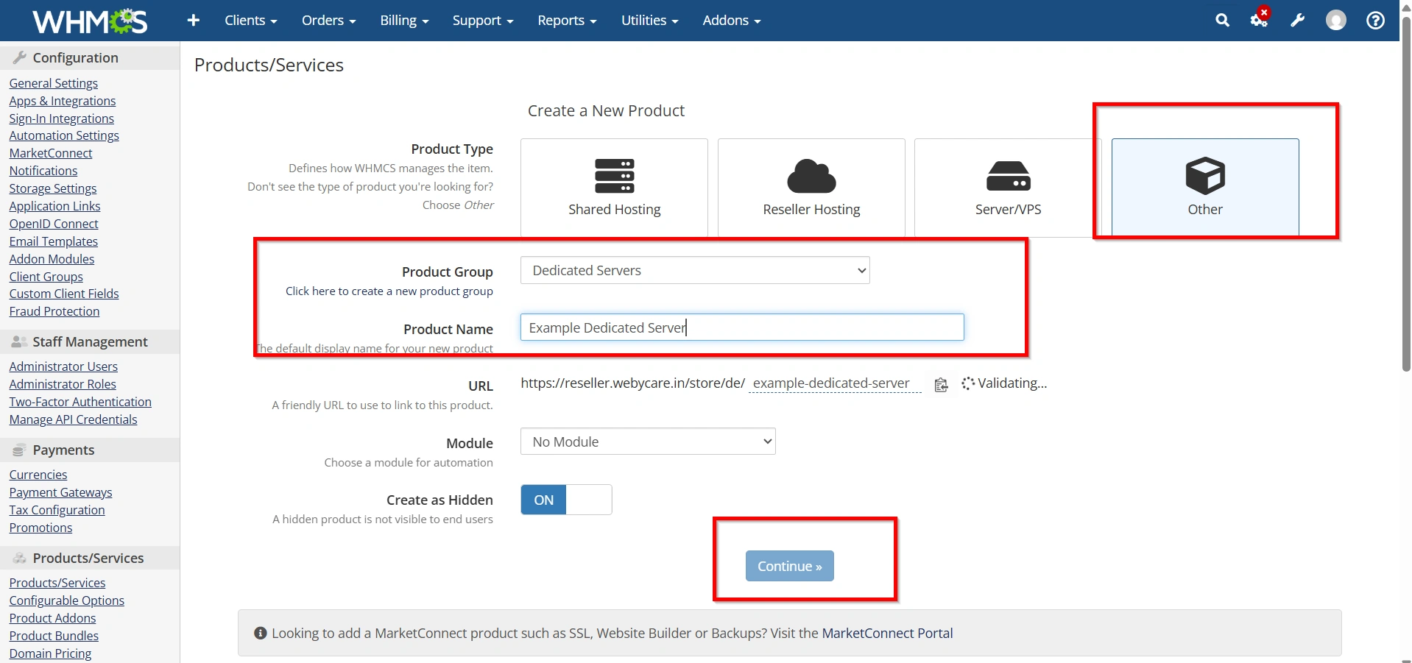Open Sign-In Integrations link
1412x663 pixels.
click(x=61, y=118)
